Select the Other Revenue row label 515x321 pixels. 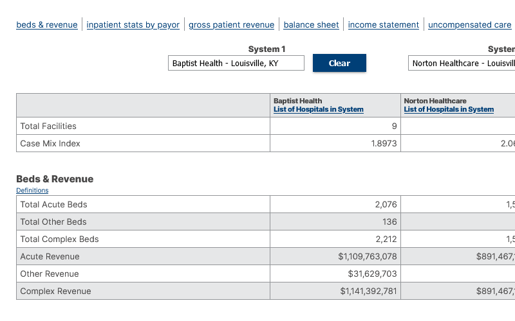[x=50, y=274]
